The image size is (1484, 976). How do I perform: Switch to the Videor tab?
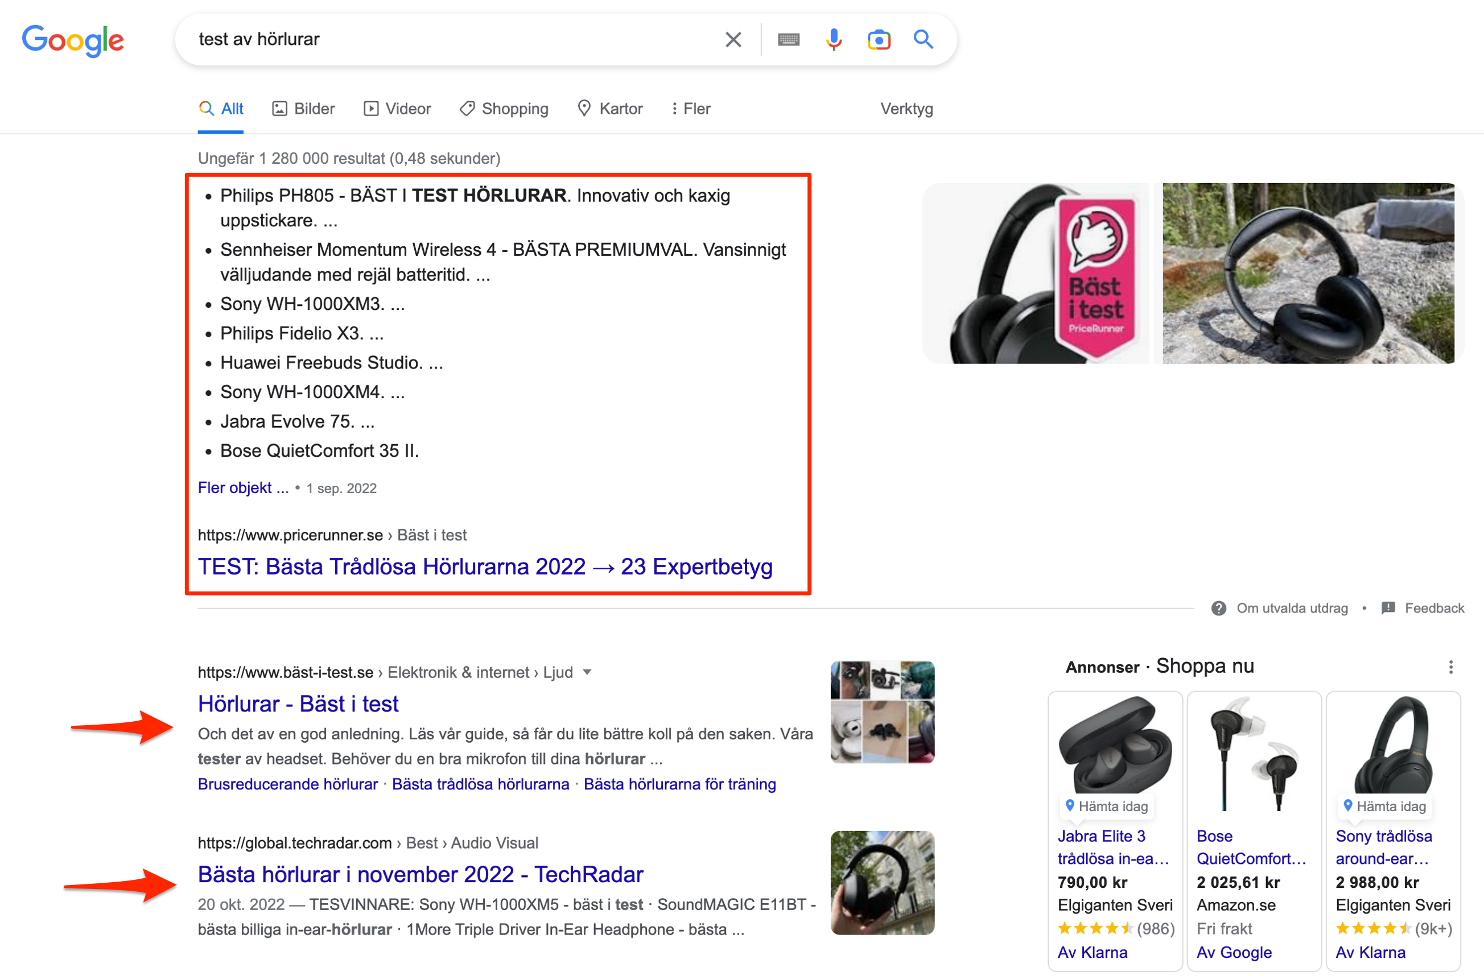point(397,109)
